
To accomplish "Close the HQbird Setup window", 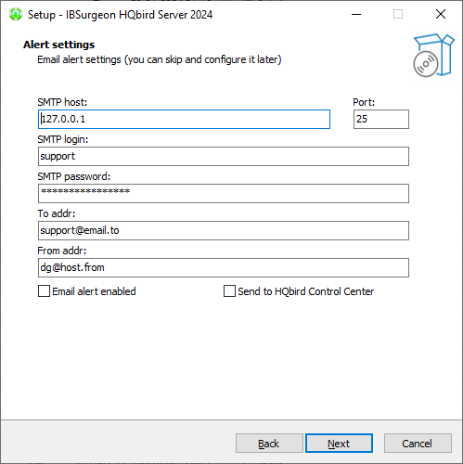I will coord(441,14).
